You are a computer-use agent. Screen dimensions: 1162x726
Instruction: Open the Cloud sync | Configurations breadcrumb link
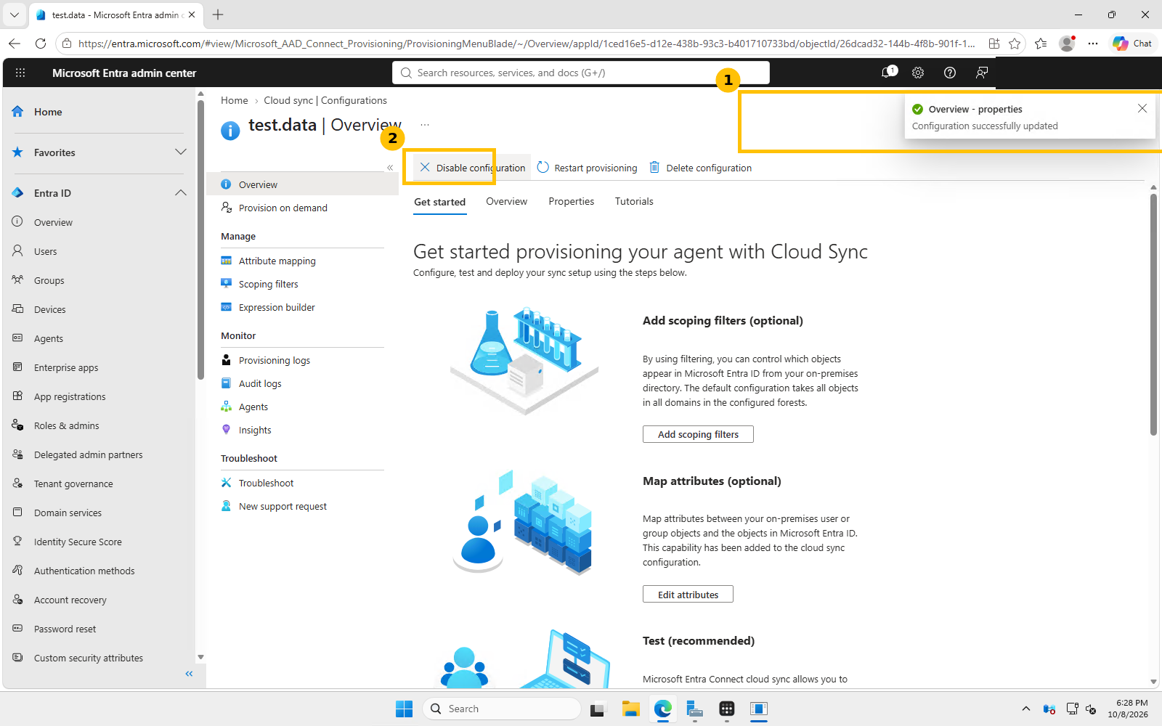tap(325, 100)
